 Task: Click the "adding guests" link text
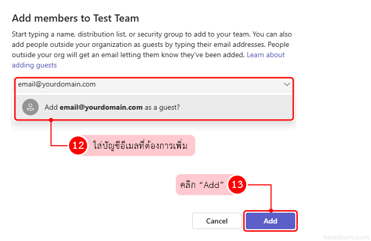click(x=34, y=65)
